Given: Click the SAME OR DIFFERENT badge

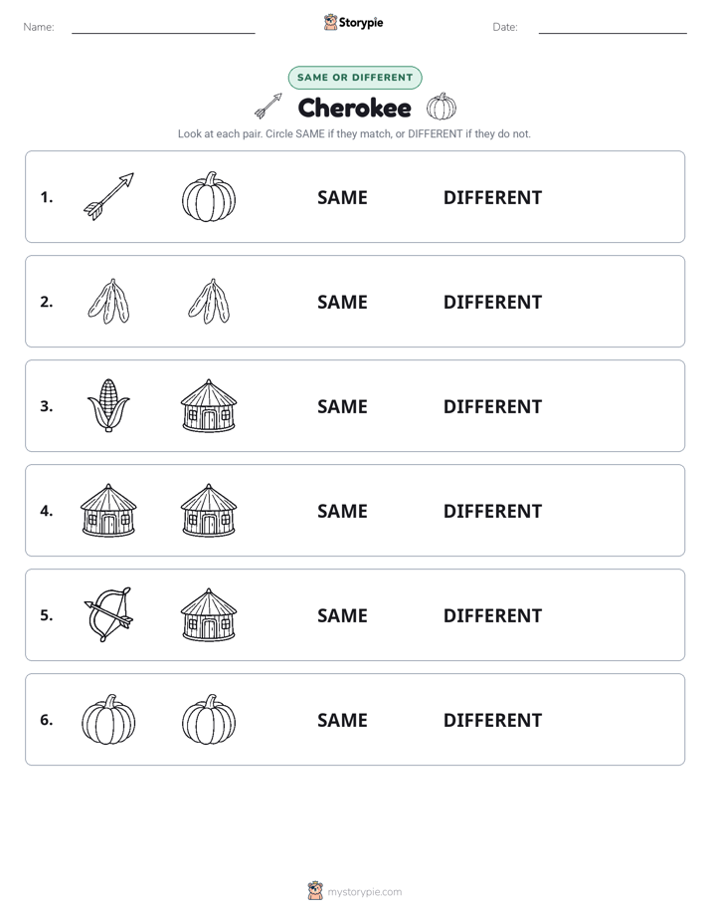Looking at the screenshot, I should coord(355,78).
